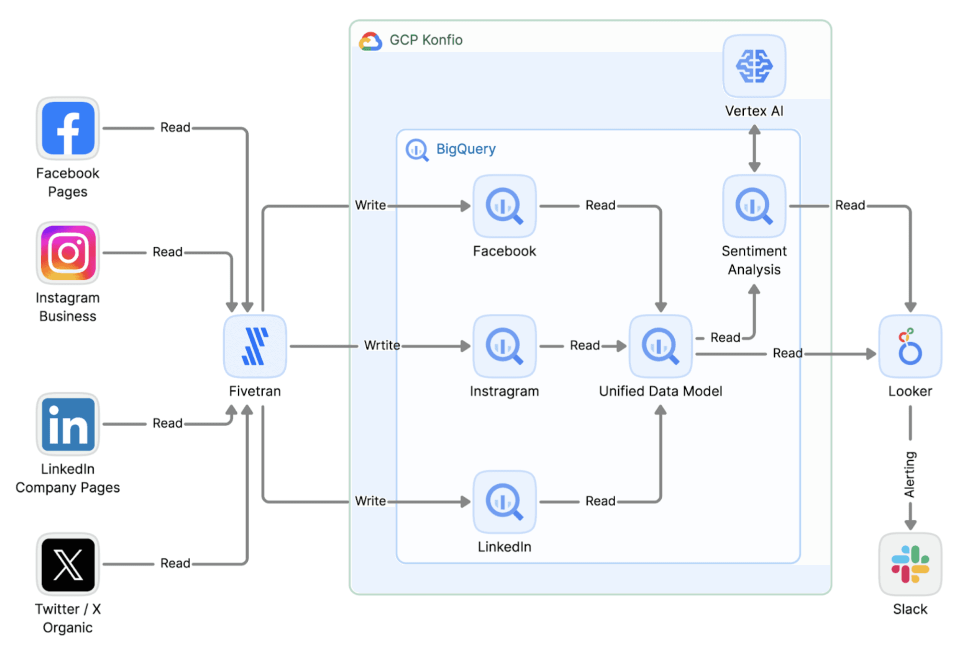The width and height of the screenshot is (974, 651).
Task: Click the BigQuery group header label
Action: (465, 149)
